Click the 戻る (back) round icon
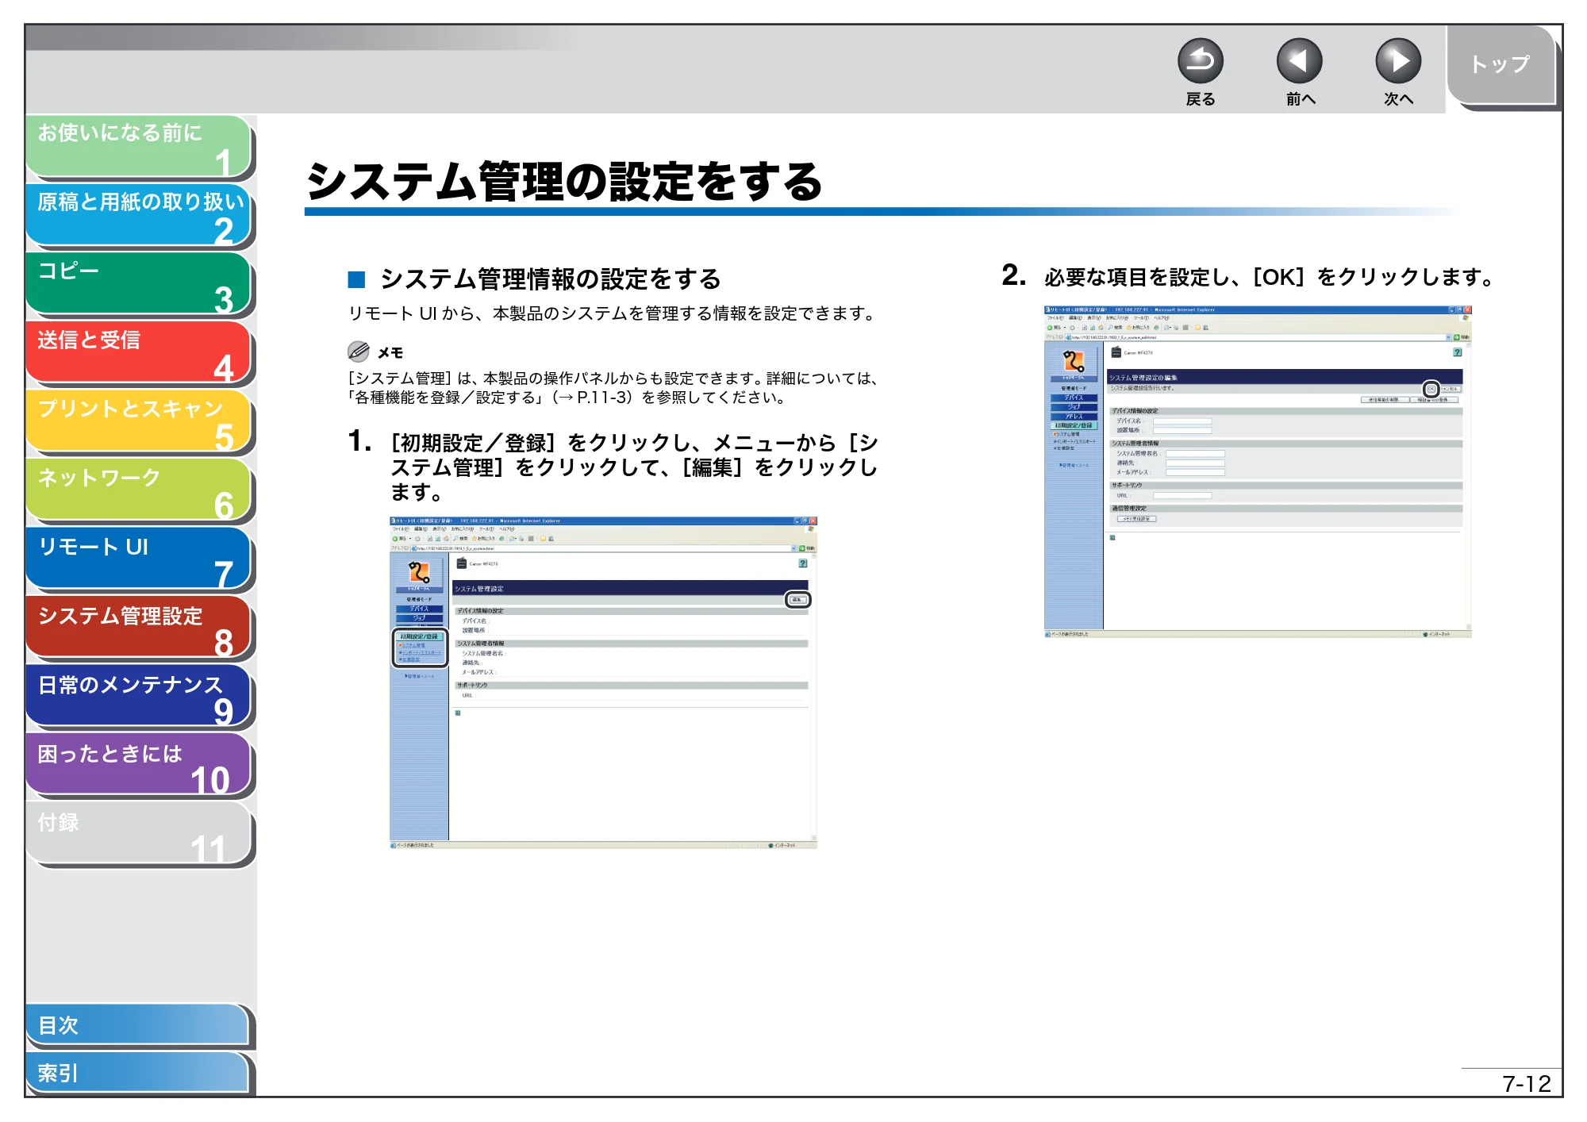The width and height of the screenshot is (1587, 1122). 1200,61
